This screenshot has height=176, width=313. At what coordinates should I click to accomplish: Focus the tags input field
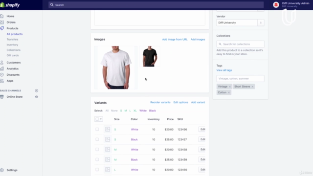coord(240,78)
